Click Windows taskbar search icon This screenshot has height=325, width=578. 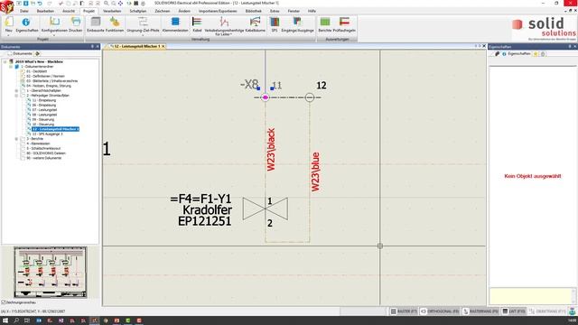[x=16, y=320]
